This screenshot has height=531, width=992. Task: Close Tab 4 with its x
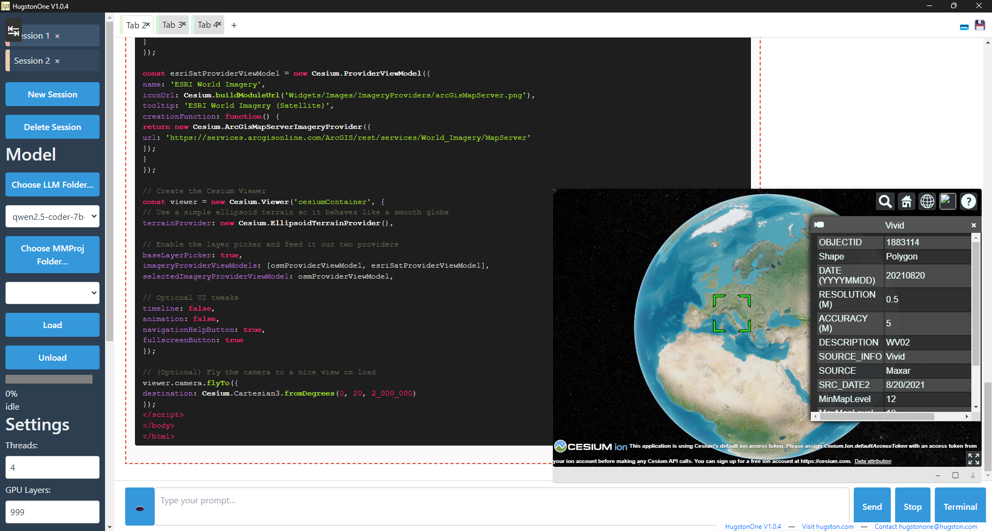point(219,24)
